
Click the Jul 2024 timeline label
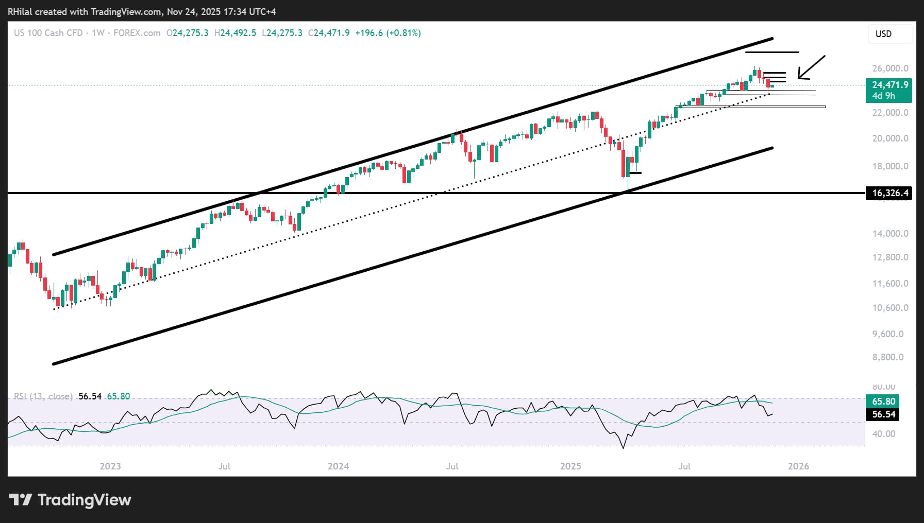[452, 466]
